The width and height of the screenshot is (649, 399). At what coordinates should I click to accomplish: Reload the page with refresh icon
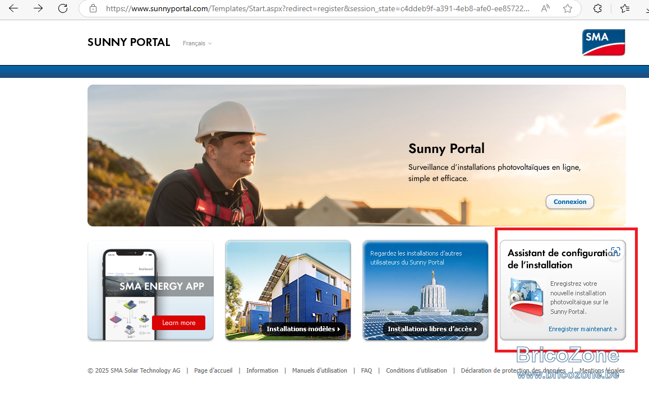(x=63, y=8)
